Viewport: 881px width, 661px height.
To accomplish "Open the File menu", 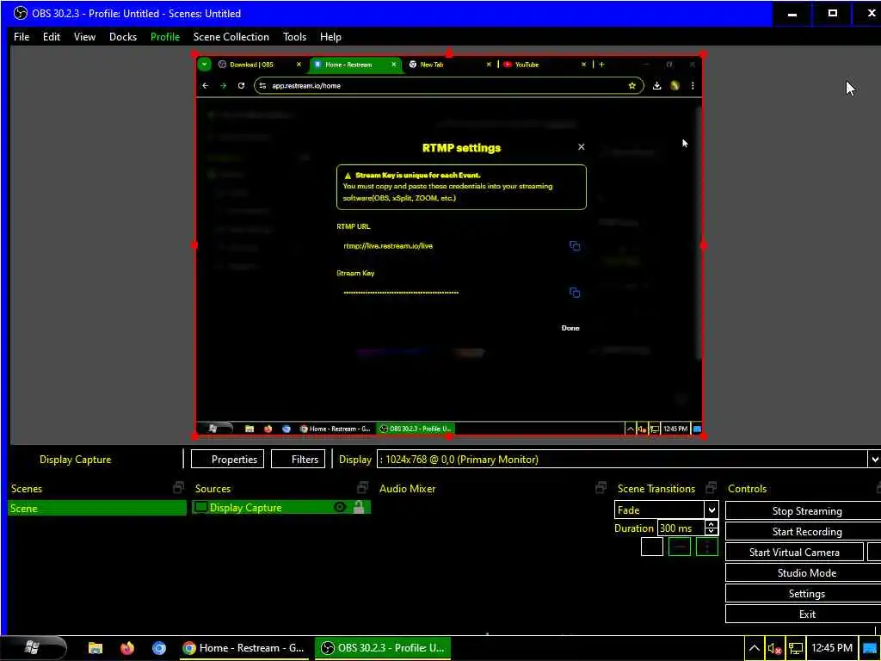I will coord(22,36).
